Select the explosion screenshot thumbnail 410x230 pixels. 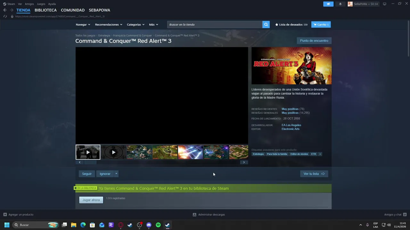coord(190,152)
